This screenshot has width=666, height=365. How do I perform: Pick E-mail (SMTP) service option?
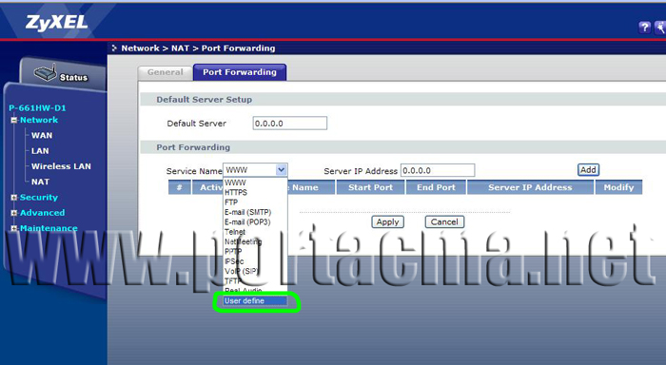click(247, 212)
